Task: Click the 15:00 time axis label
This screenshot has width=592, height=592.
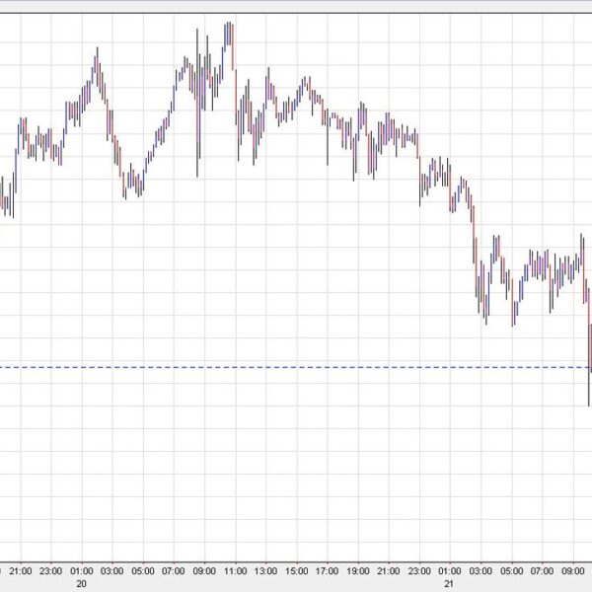Action: pyautogui.click(x=297, y=571)
